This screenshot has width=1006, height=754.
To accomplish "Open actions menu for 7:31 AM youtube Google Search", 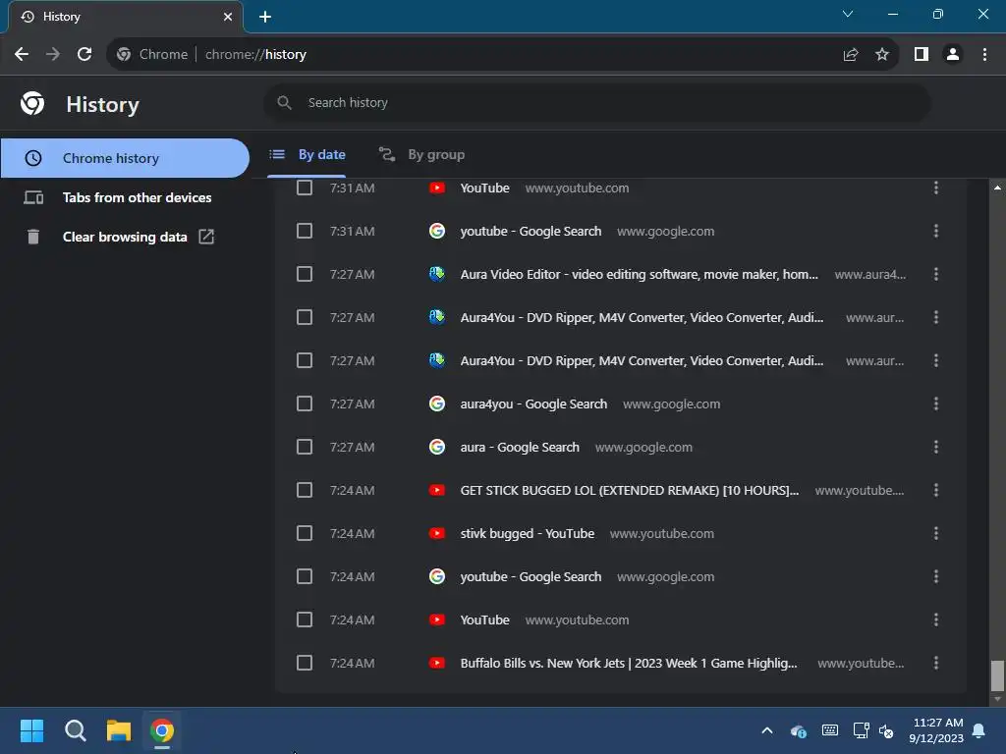I will point(936,231).
